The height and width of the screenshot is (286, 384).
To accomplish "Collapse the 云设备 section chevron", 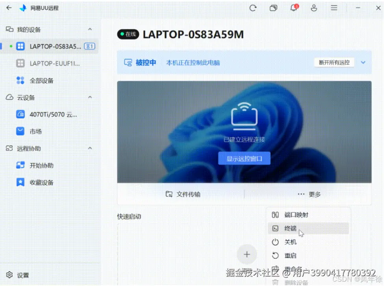I will [x=90, y=97].
